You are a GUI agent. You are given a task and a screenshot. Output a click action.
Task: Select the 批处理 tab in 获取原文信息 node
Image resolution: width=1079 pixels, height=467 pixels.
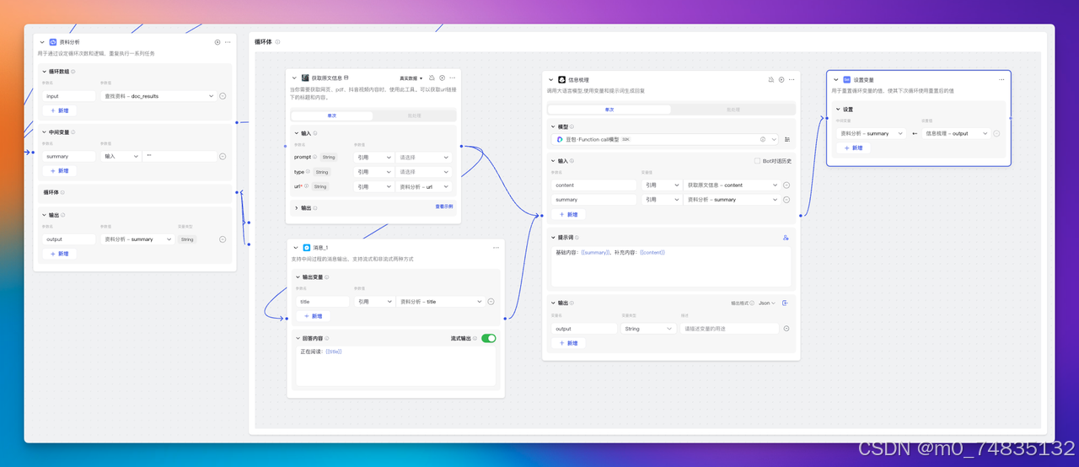[x=414, y=115]
